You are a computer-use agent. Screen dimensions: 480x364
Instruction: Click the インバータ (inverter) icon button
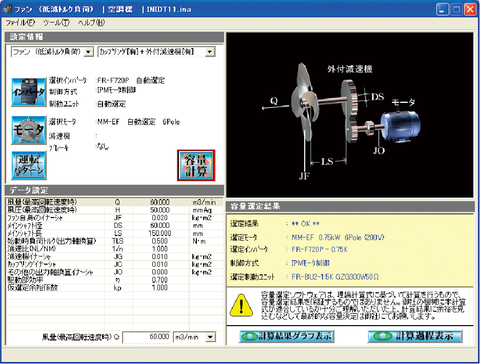tap(28, 92)
